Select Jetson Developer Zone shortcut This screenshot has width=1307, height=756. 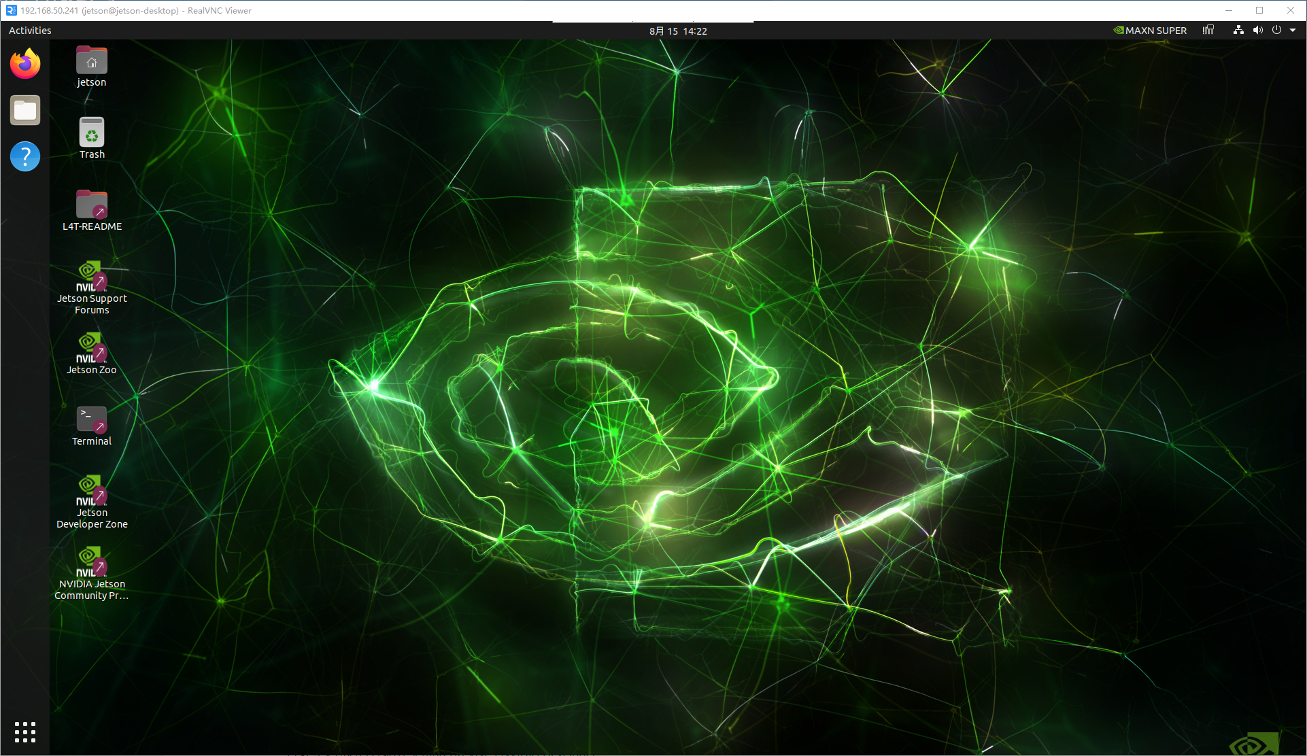(92, 502)
